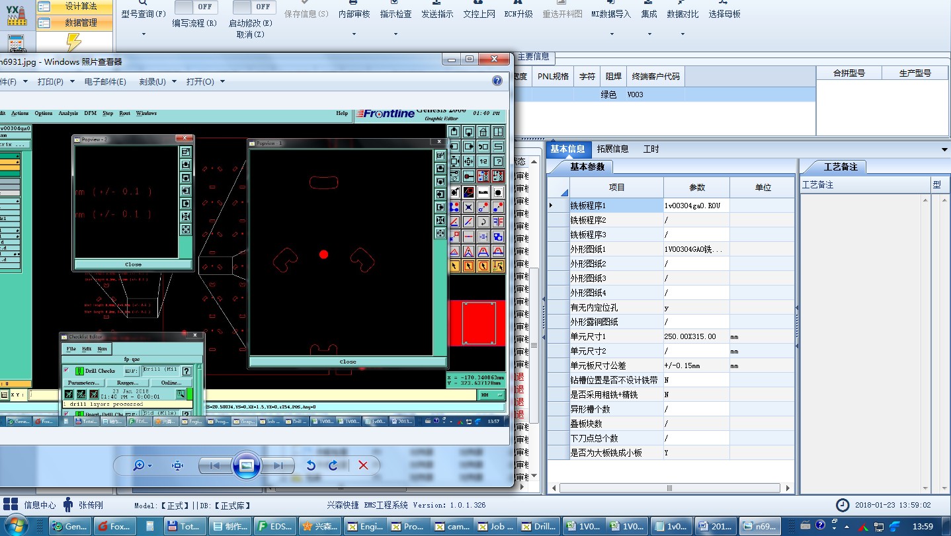Screen dimensions: 951x536
Task: Click the 设计算法 button
Action: (75, 6)
